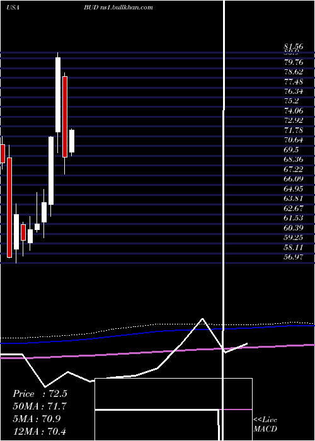Select the 79.76 price level label
This screenshot has width=315, height=441.
(x=294, y=62)
